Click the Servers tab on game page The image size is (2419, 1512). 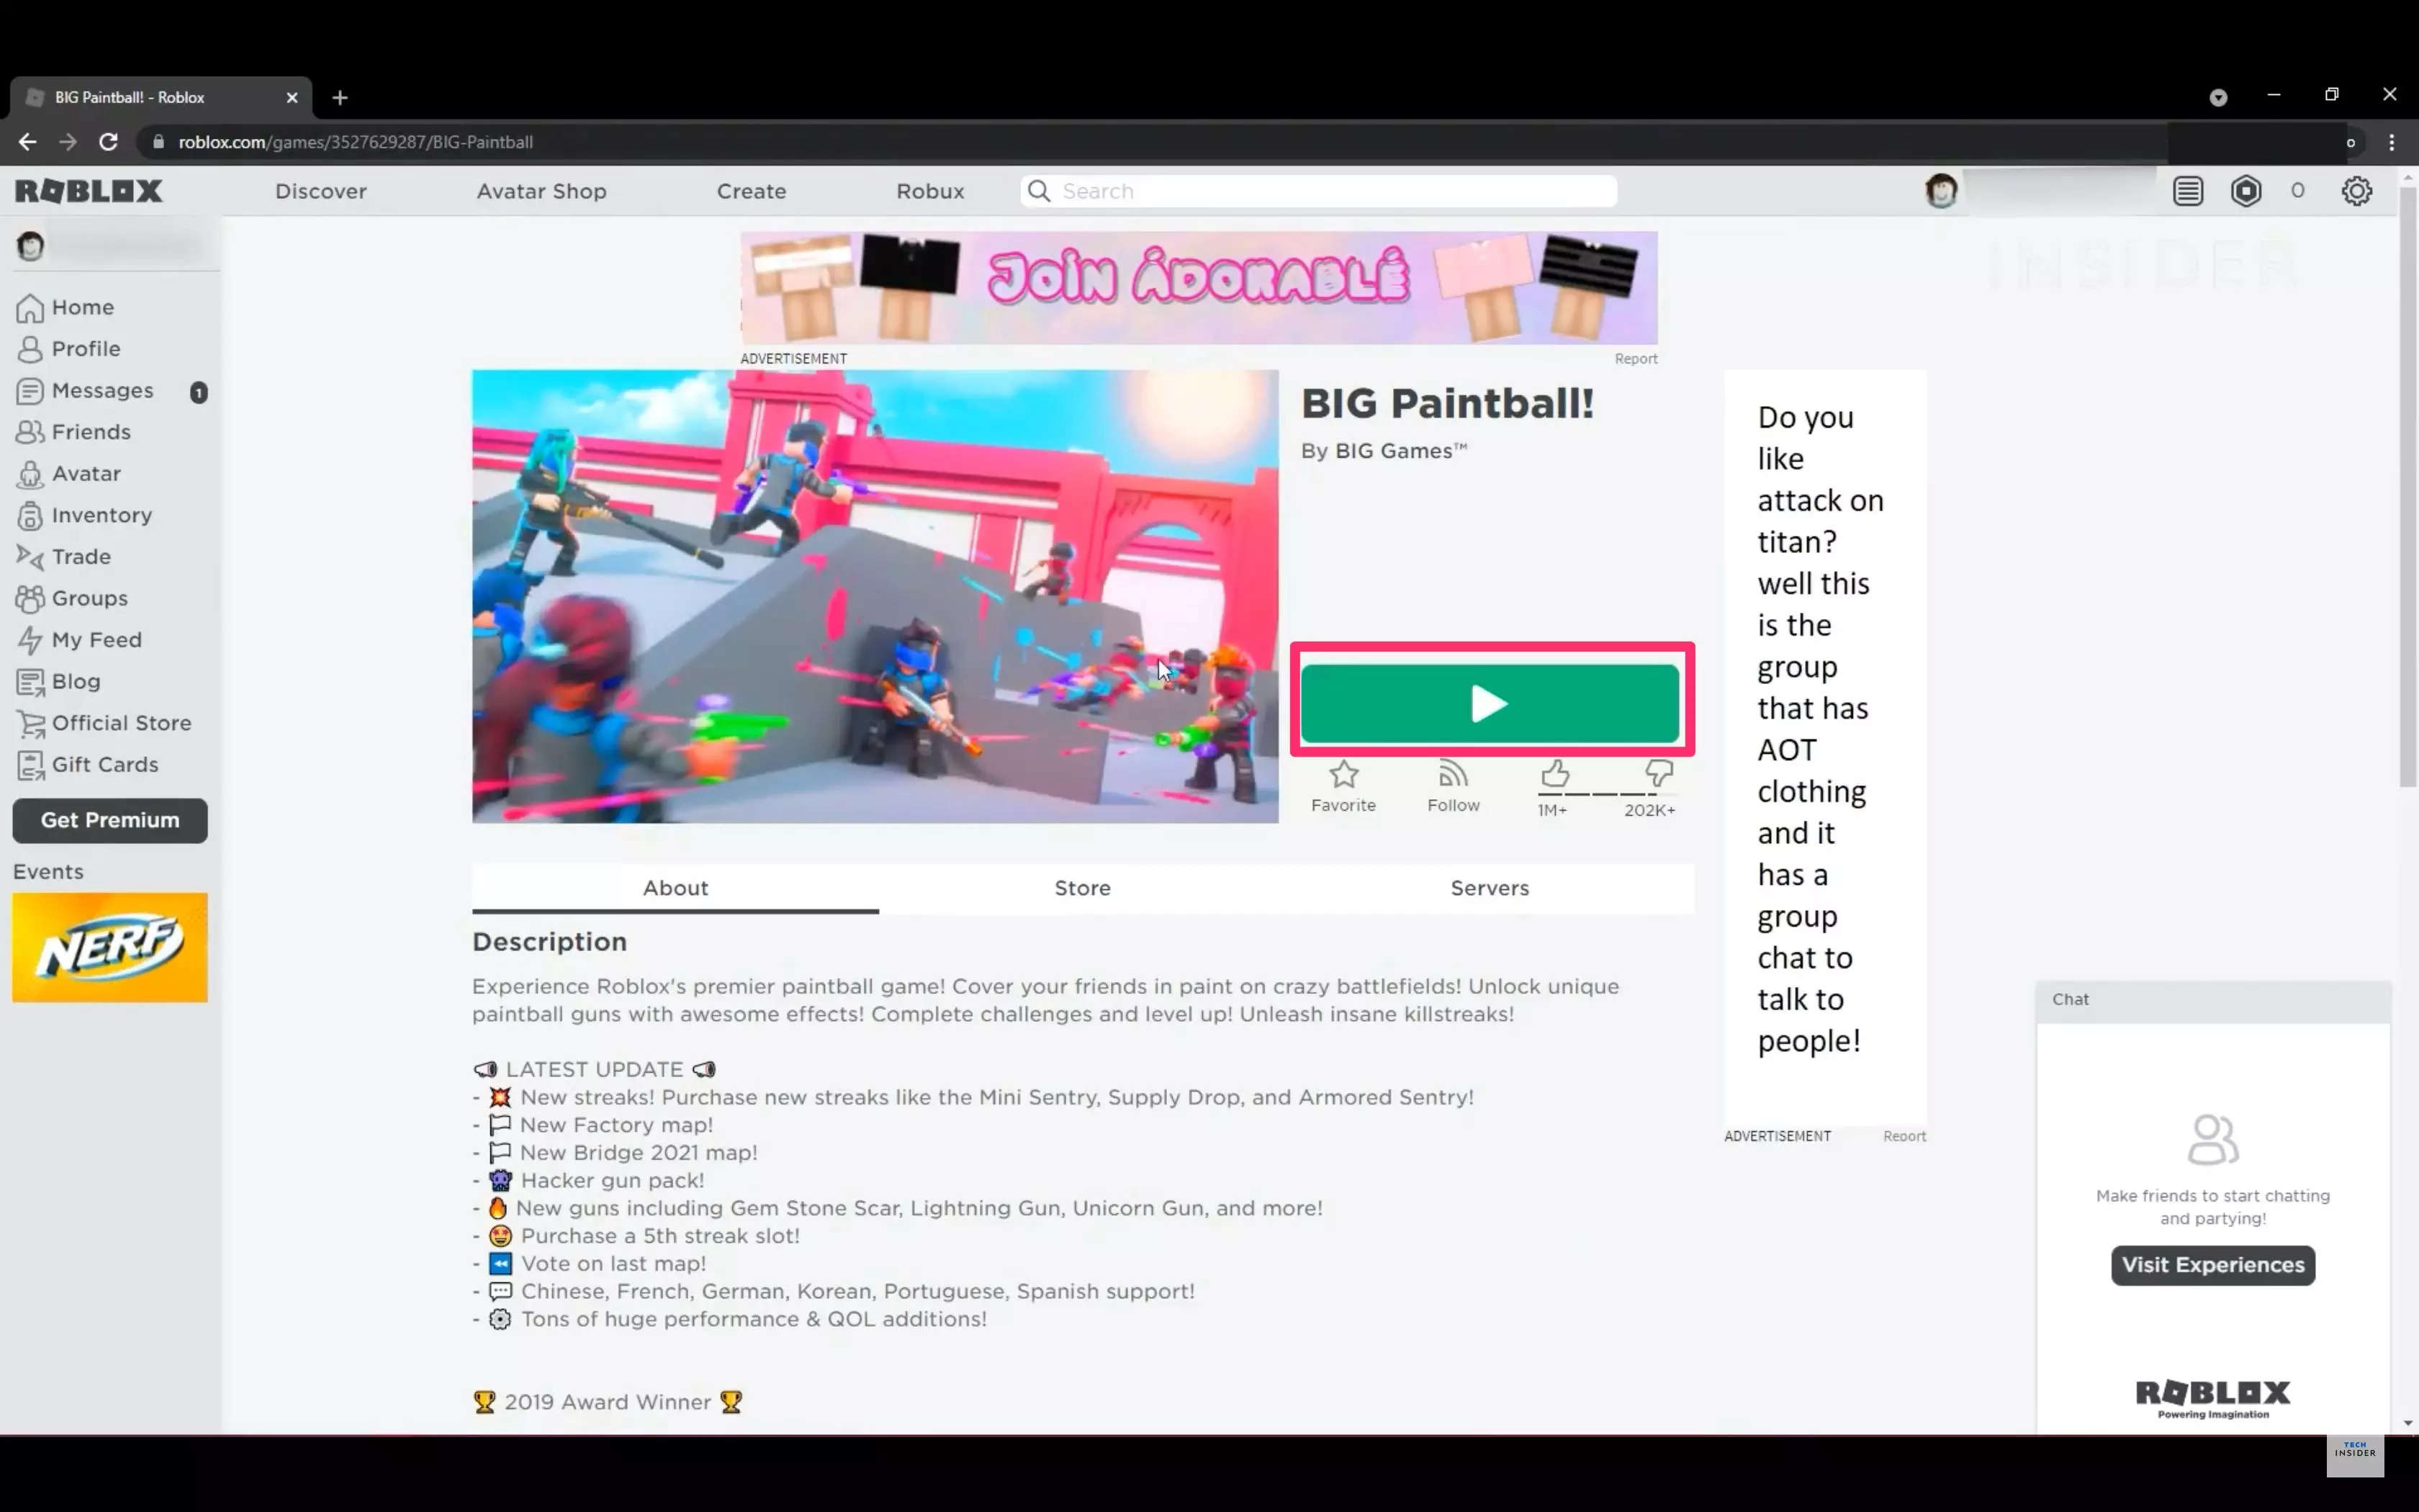(1489, 886)
